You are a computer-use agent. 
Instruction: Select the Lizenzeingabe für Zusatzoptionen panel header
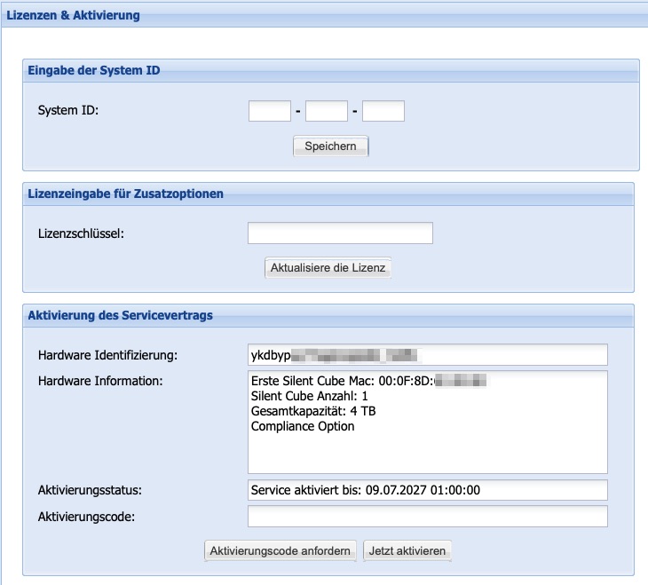(x=125, y=194)
